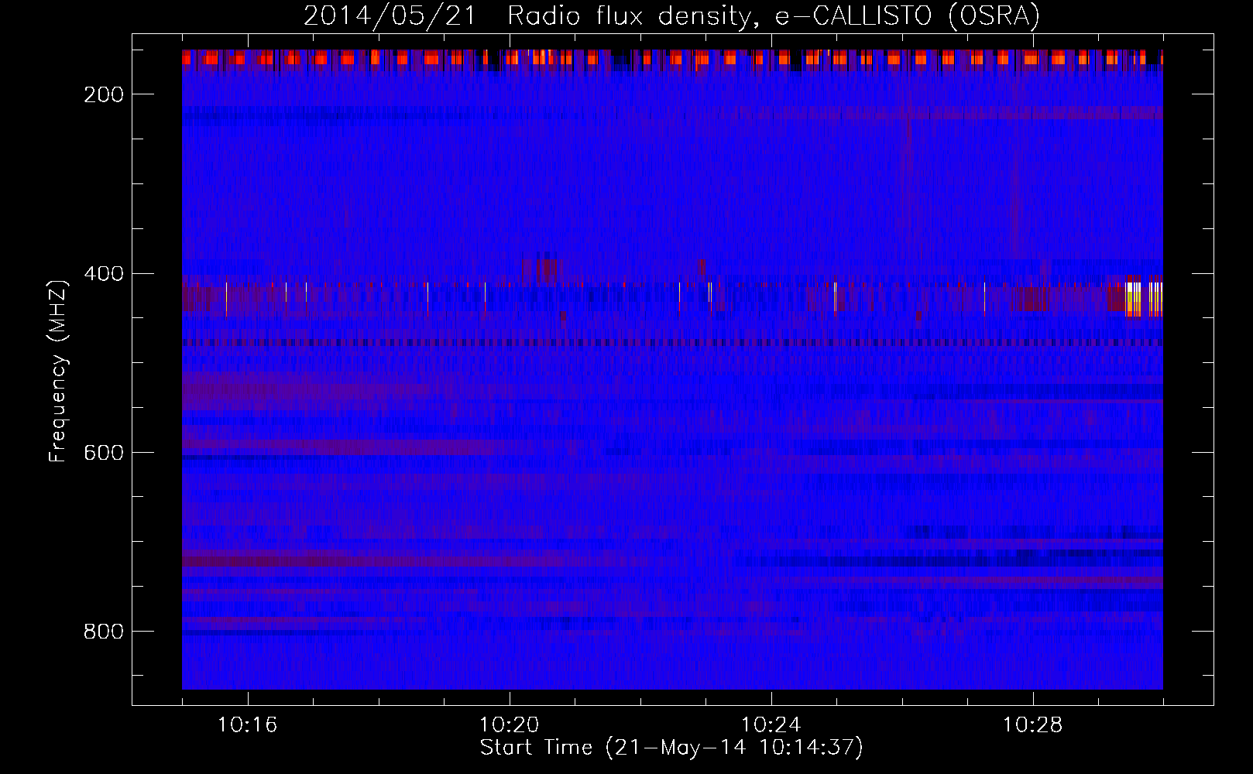This screenshot has width=1253, height=774.
Task: Select the 800 frequency tick label
Action: (x=103, y=632)
